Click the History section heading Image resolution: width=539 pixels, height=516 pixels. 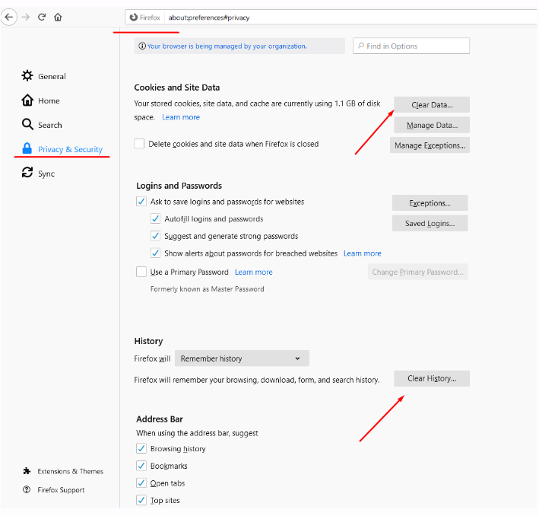pos(148,341)
